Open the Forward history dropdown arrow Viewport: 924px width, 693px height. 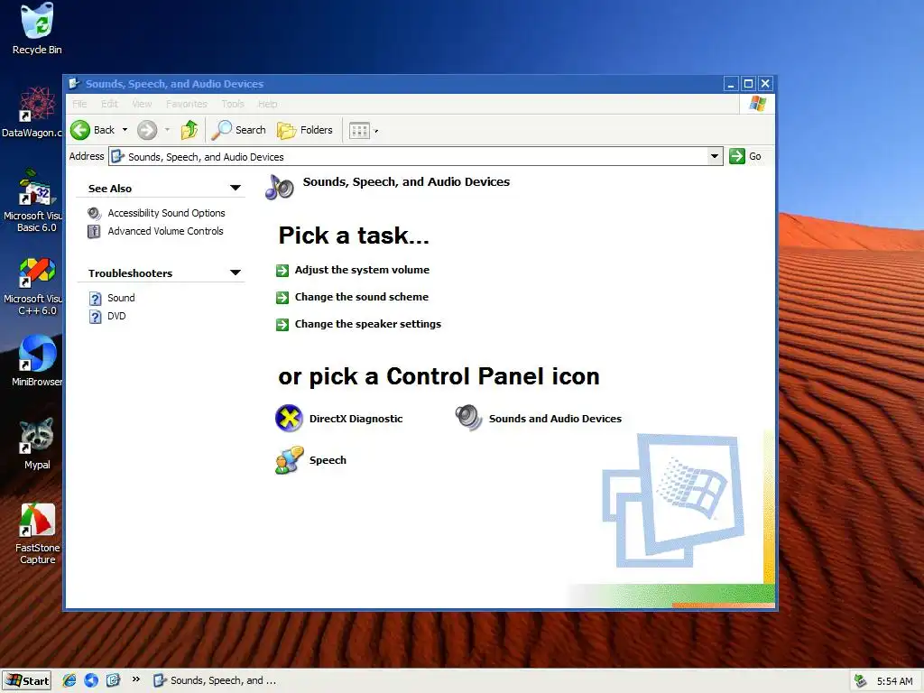point(167,130)
